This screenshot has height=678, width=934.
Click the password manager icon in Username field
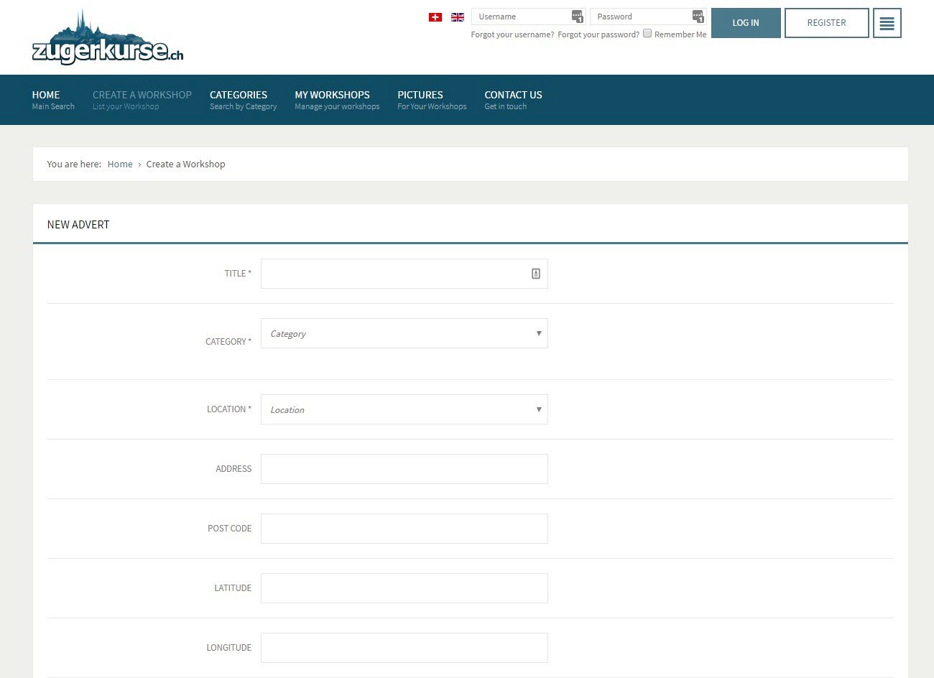pos(577,17)
